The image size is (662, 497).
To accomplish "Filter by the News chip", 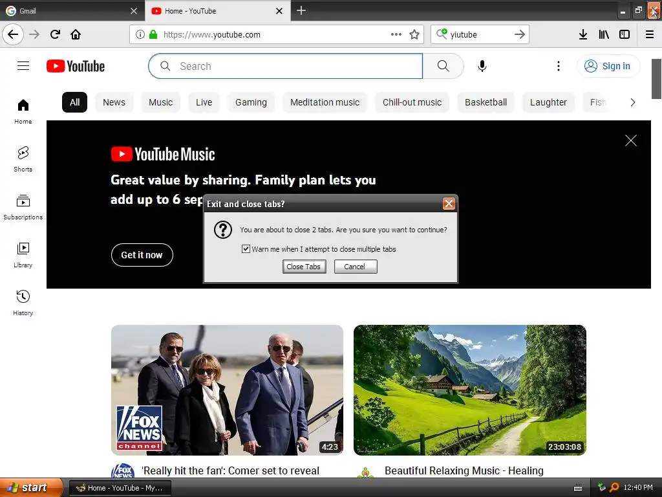I will tap(114, 102).
